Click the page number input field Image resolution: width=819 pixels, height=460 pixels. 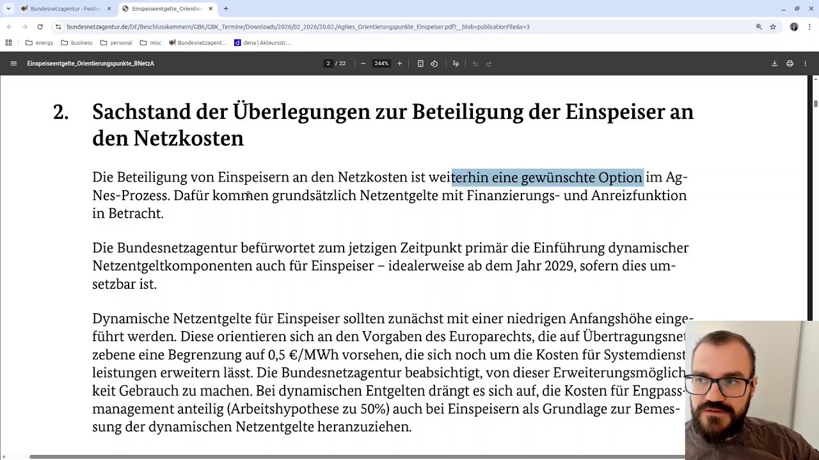[x=328, y=63]
